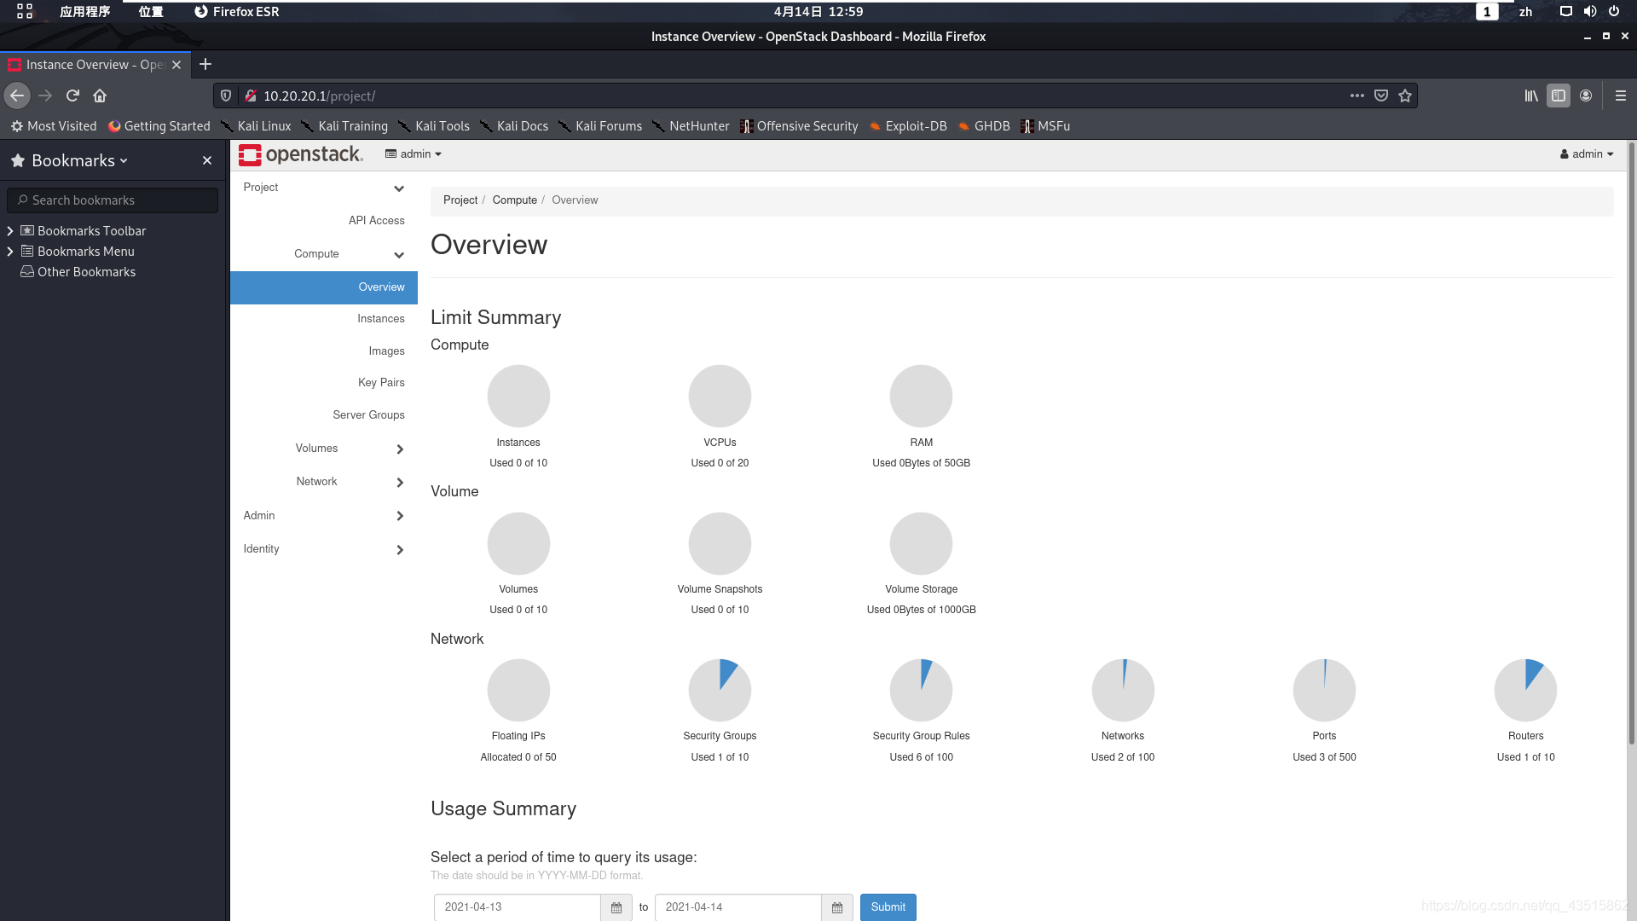
Task: Expand the Volumes submenu
Action: pos(324,449)
